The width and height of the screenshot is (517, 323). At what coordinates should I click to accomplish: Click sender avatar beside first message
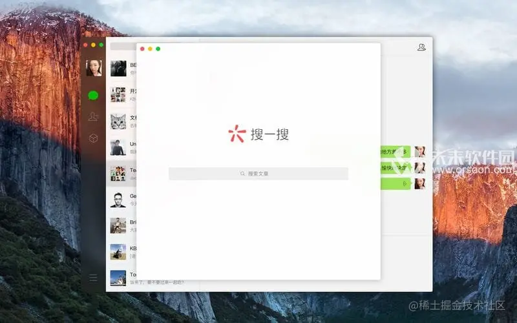[419, 152]
